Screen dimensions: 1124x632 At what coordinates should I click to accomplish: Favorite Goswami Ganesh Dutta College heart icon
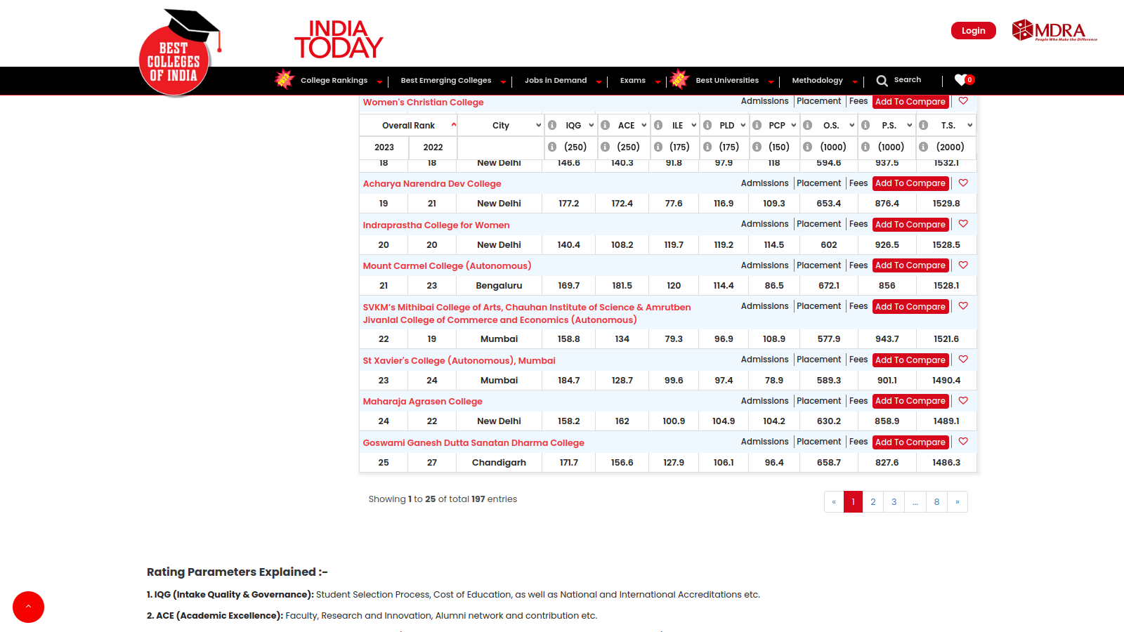963,442
